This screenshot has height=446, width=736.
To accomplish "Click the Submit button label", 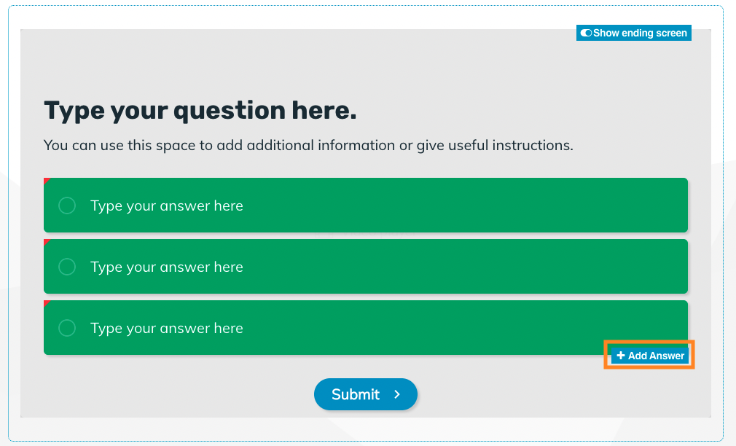I will point(356,394).
